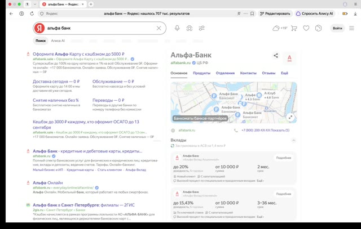Screen dimensions: 361x229
Task: Click the Альфа-Банк logo in the info panel
Action: click(289, 57)
